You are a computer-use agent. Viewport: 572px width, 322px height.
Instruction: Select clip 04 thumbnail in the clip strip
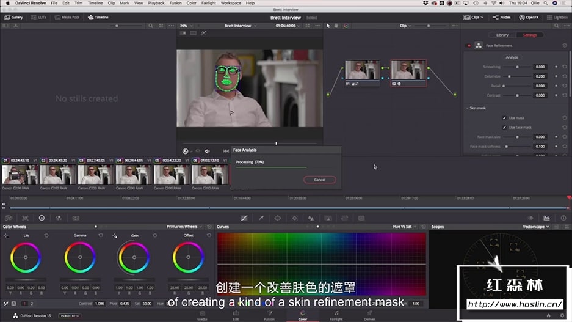pyautogui.click(x=134, y=174)
